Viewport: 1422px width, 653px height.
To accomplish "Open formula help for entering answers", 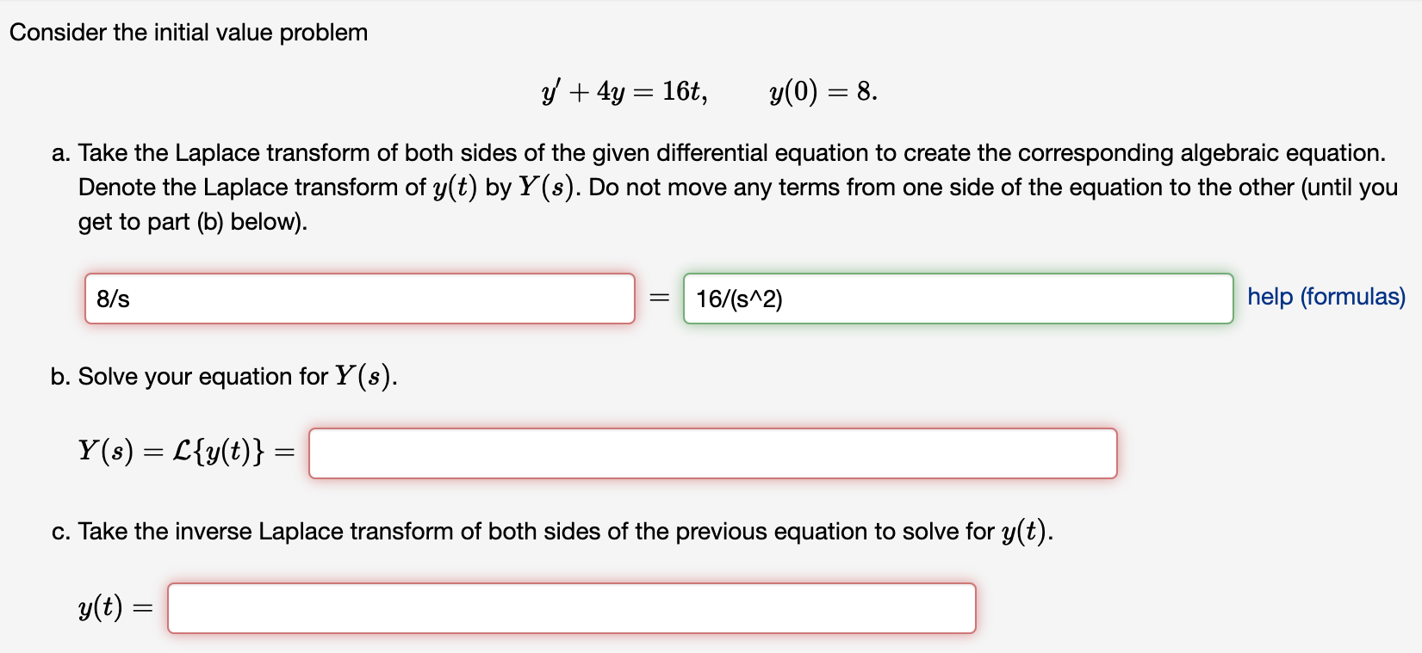I will pyautogui.click(x=1326, y=297).
